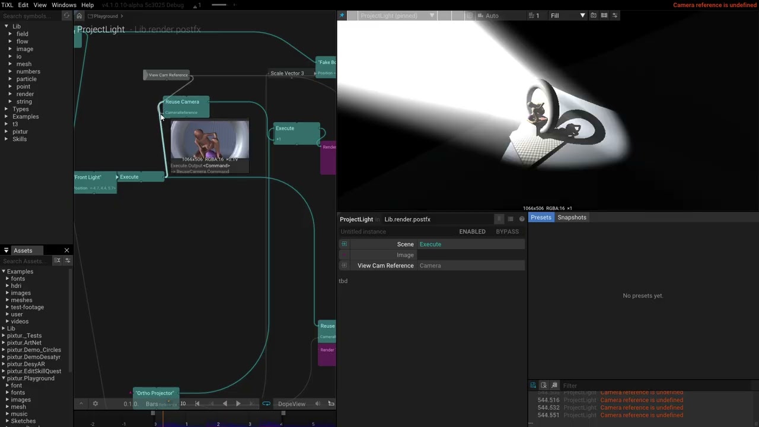Image resolution: width=759 pixels, height=427 pixels.
Task: Expand the render tree item
Action: pos(10,94)
